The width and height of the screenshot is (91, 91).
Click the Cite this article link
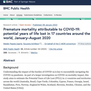tap(56, 49)
